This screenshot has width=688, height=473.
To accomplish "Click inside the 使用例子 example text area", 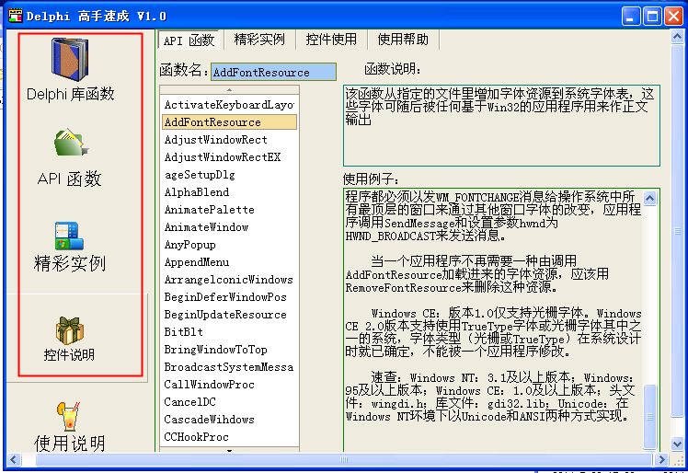I will [493, 320].
